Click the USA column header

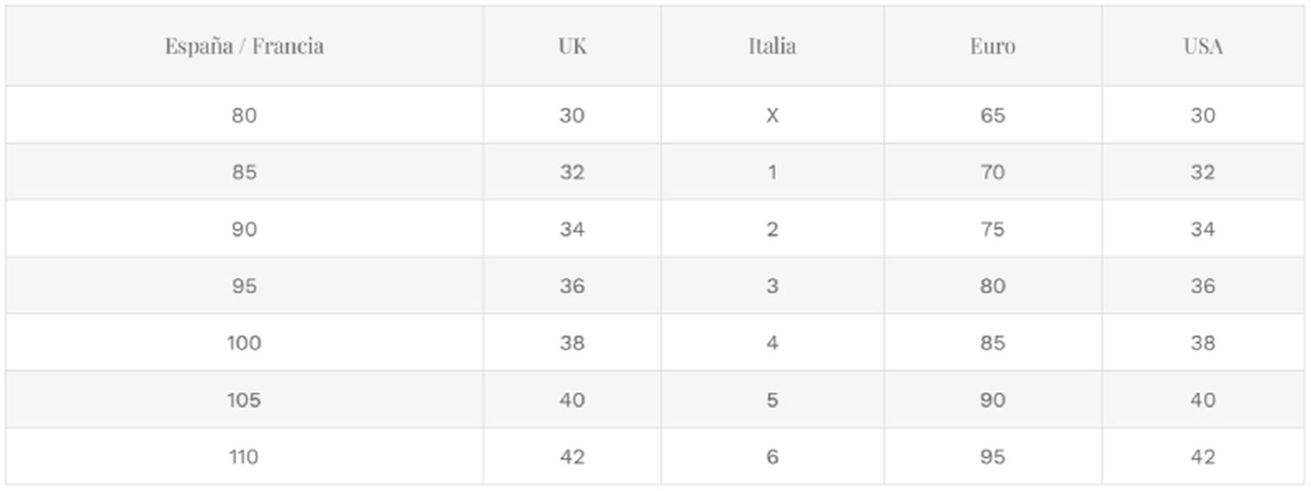tap(1203, 46)
